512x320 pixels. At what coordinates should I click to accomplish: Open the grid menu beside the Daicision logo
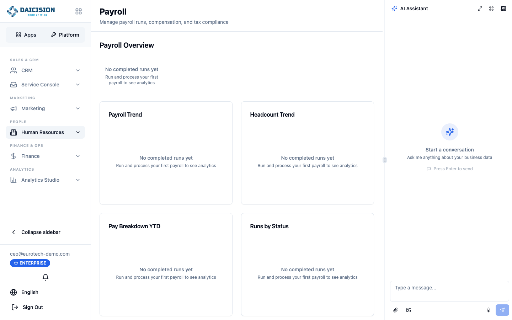79,11
